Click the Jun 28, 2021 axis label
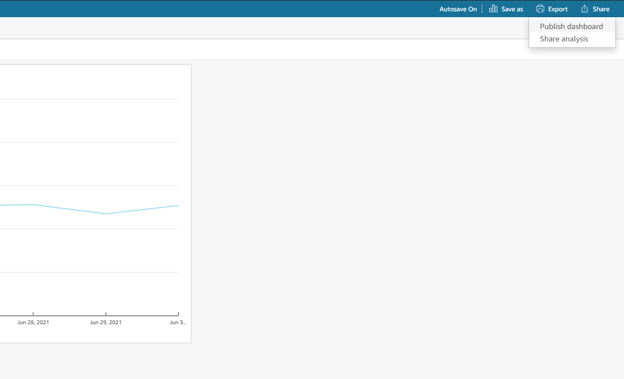624x379 pixels. (33, 322)
